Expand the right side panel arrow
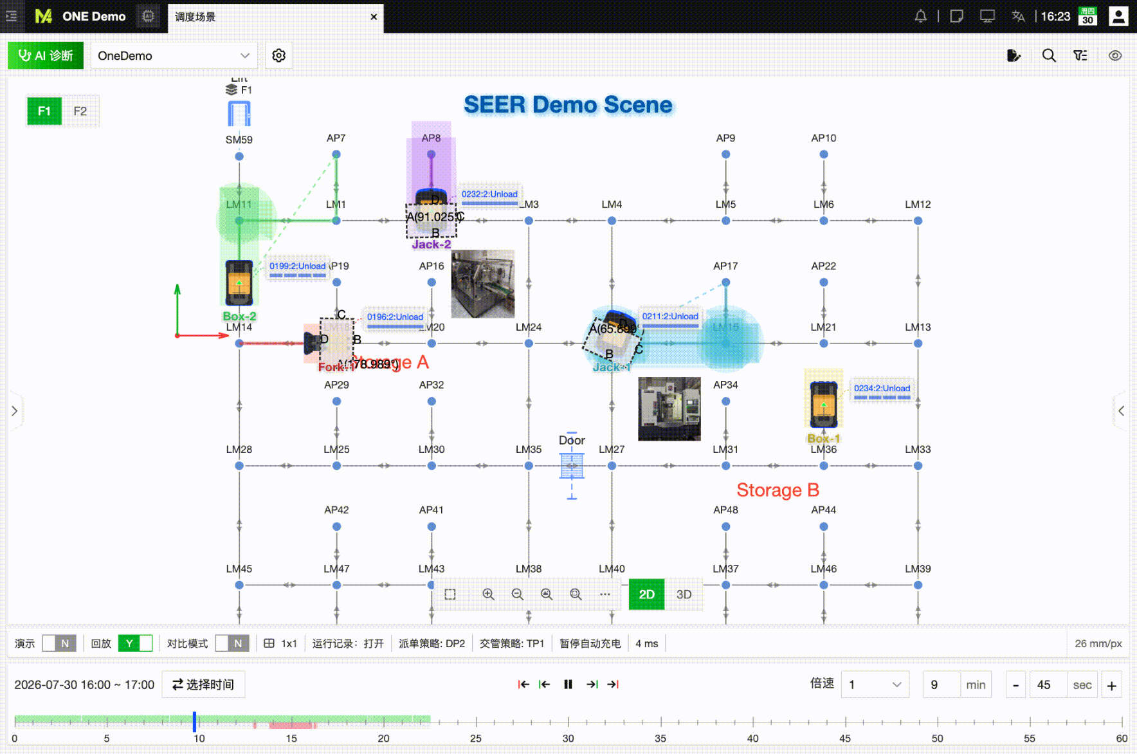The image size is (1137, 754). click(1121, 410)
